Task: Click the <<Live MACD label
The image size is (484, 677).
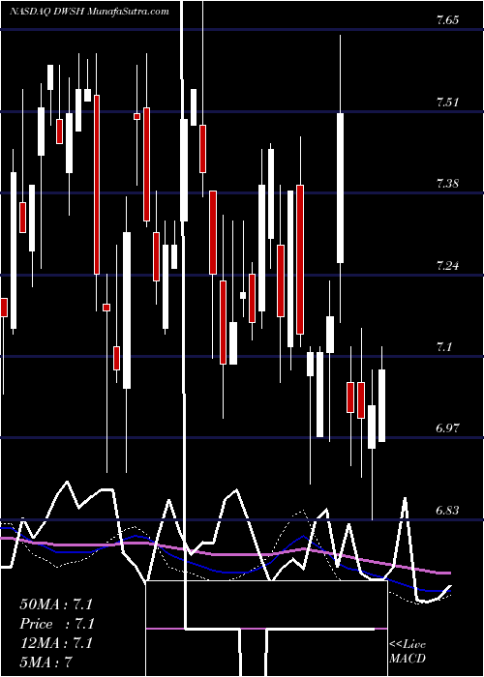Action: [x=408, y=652]
